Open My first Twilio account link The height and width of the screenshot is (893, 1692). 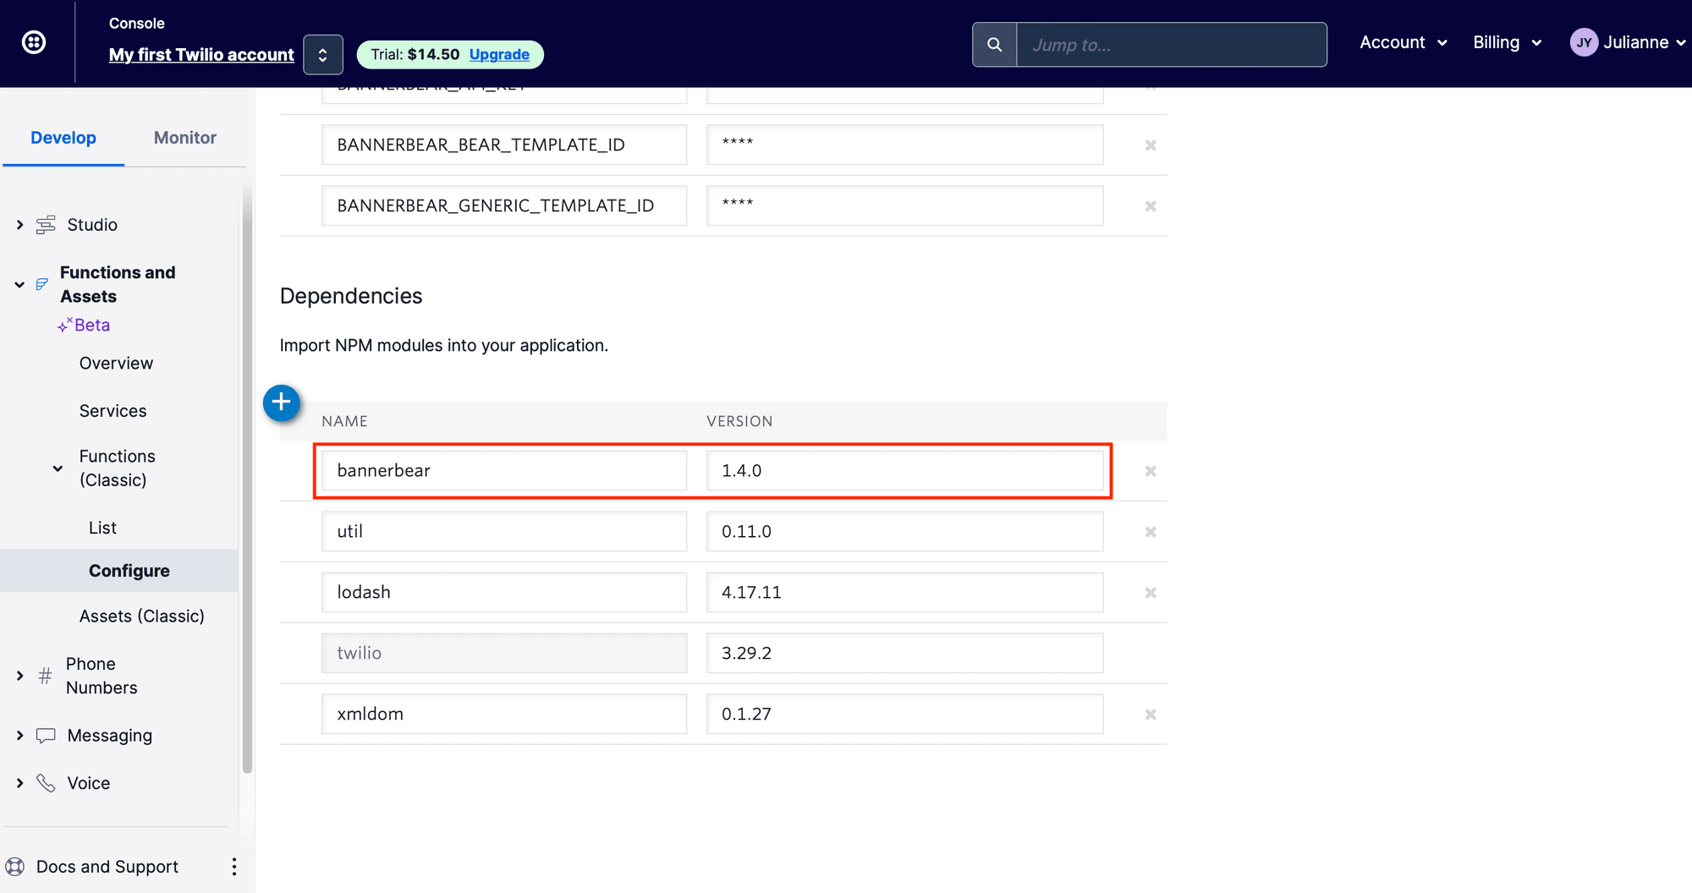(x=201, y=54)
